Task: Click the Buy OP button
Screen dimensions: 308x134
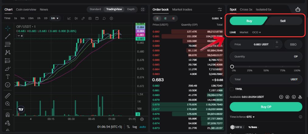Action: [266, 107]
